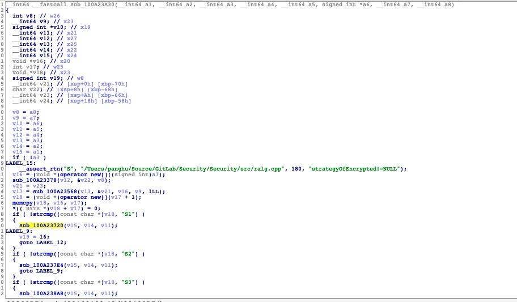The width and height of the screenshot is (517, 302).
Task: Click the line number 180 in assert
Action: click(296, 169)
